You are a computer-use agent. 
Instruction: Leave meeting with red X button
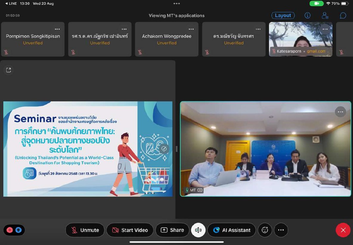(x=343, y=230)
